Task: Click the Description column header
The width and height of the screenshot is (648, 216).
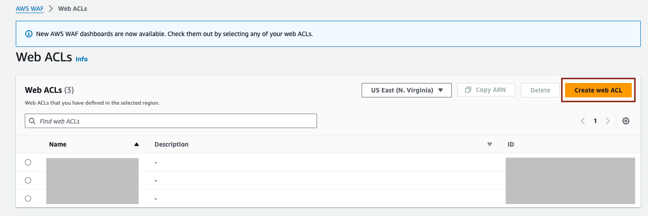Action: point(171,145)
